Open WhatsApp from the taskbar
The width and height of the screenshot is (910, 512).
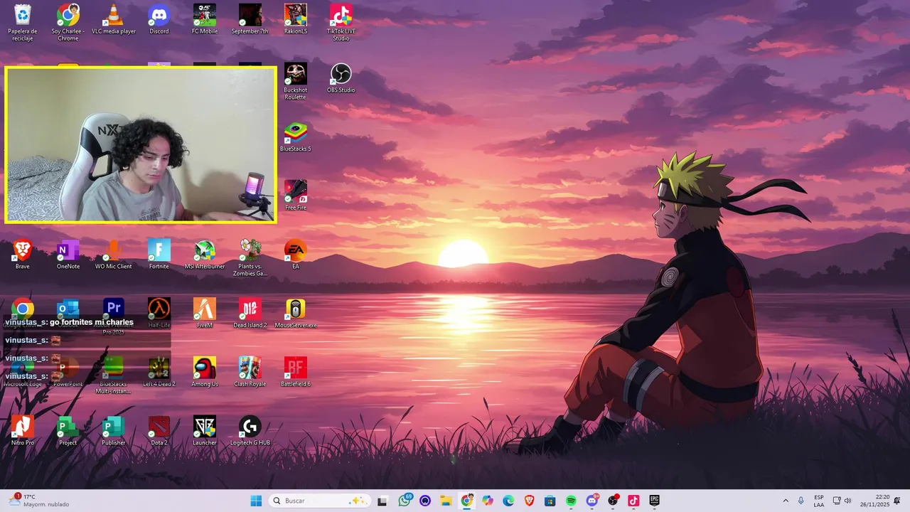(x=405, y=501)
